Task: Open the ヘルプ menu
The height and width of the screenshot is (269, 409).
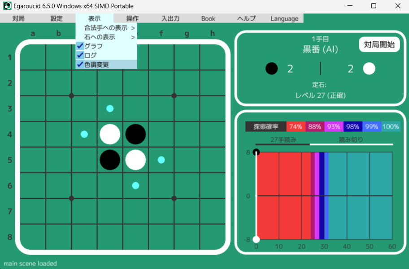Action: coord(246,18)
